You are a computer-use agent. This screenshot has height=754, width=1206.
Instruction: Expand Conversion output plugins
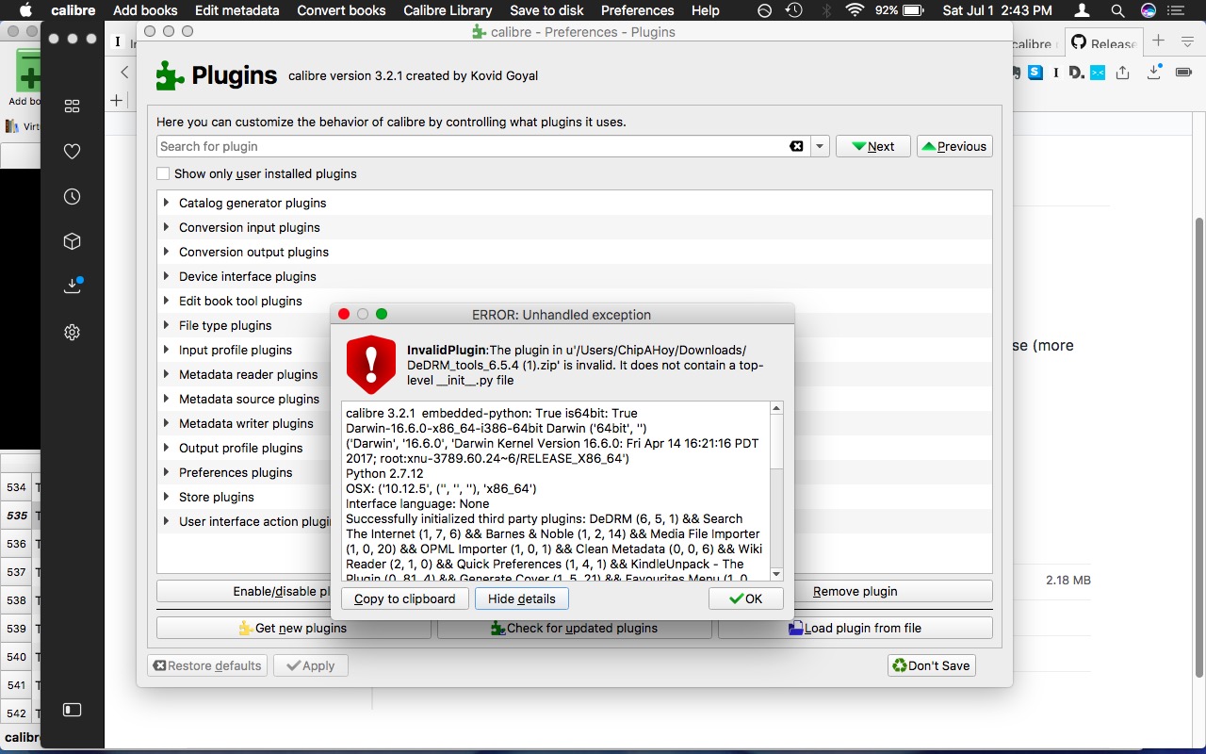tap(166, 252)
